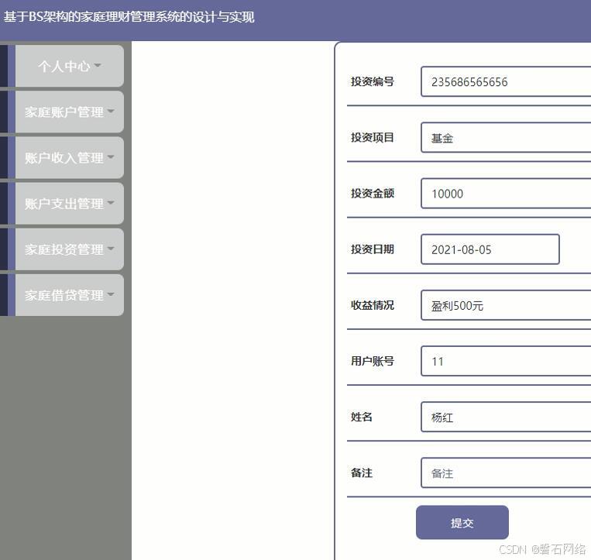Focus the empty 备注 input field
The image size is (591, 560).
[506, 473]
